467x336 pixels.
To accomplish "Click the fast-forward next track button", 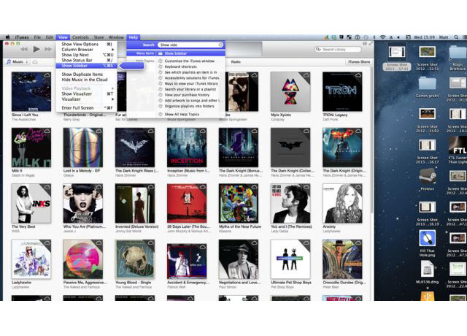I will [x=48, y=49].
